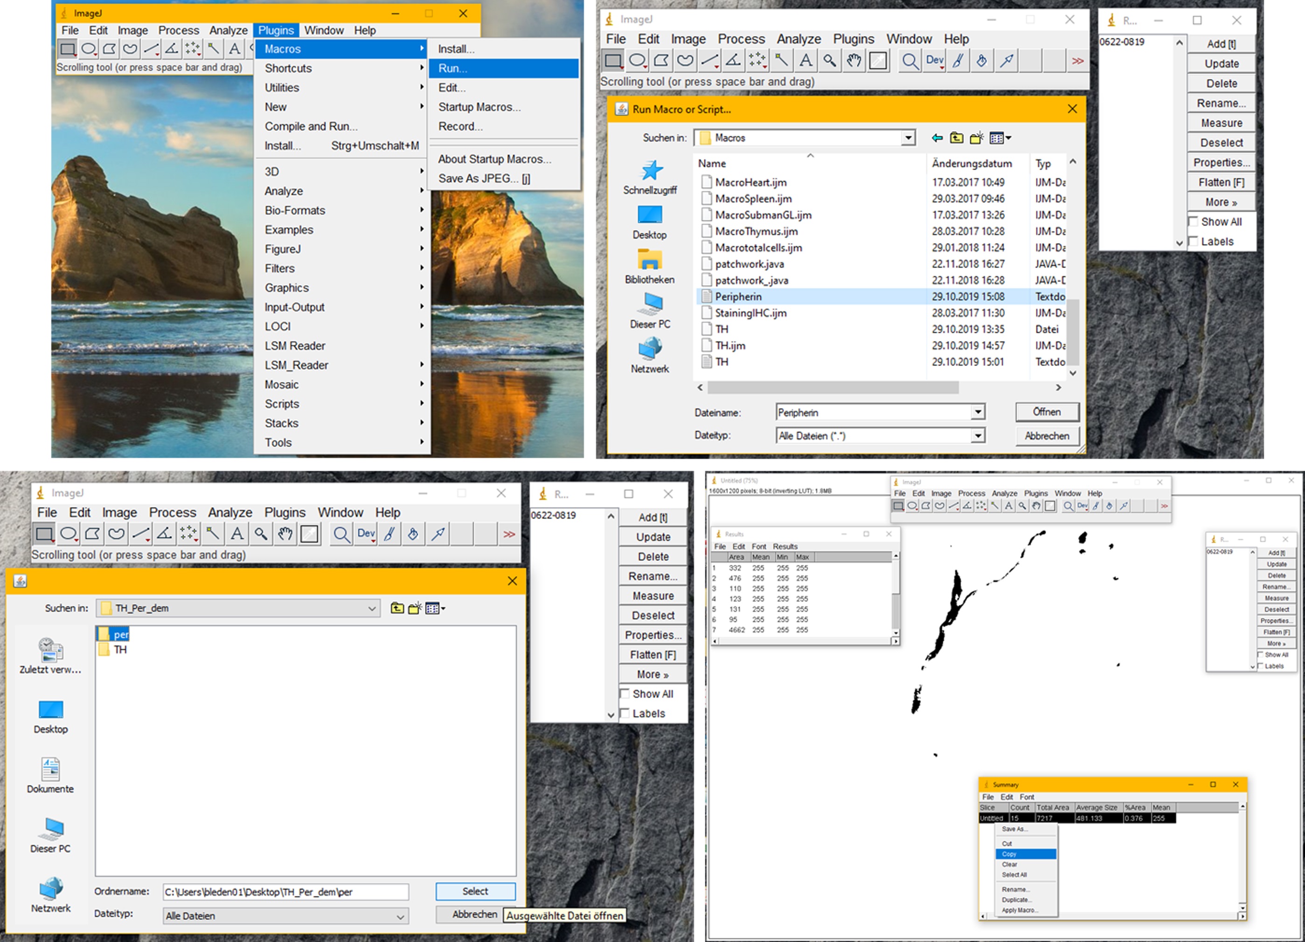Enable Labels in ROI Manager beside Run Macro dialog
This screenshot has height=942, width=1305.
[1194, 242]
